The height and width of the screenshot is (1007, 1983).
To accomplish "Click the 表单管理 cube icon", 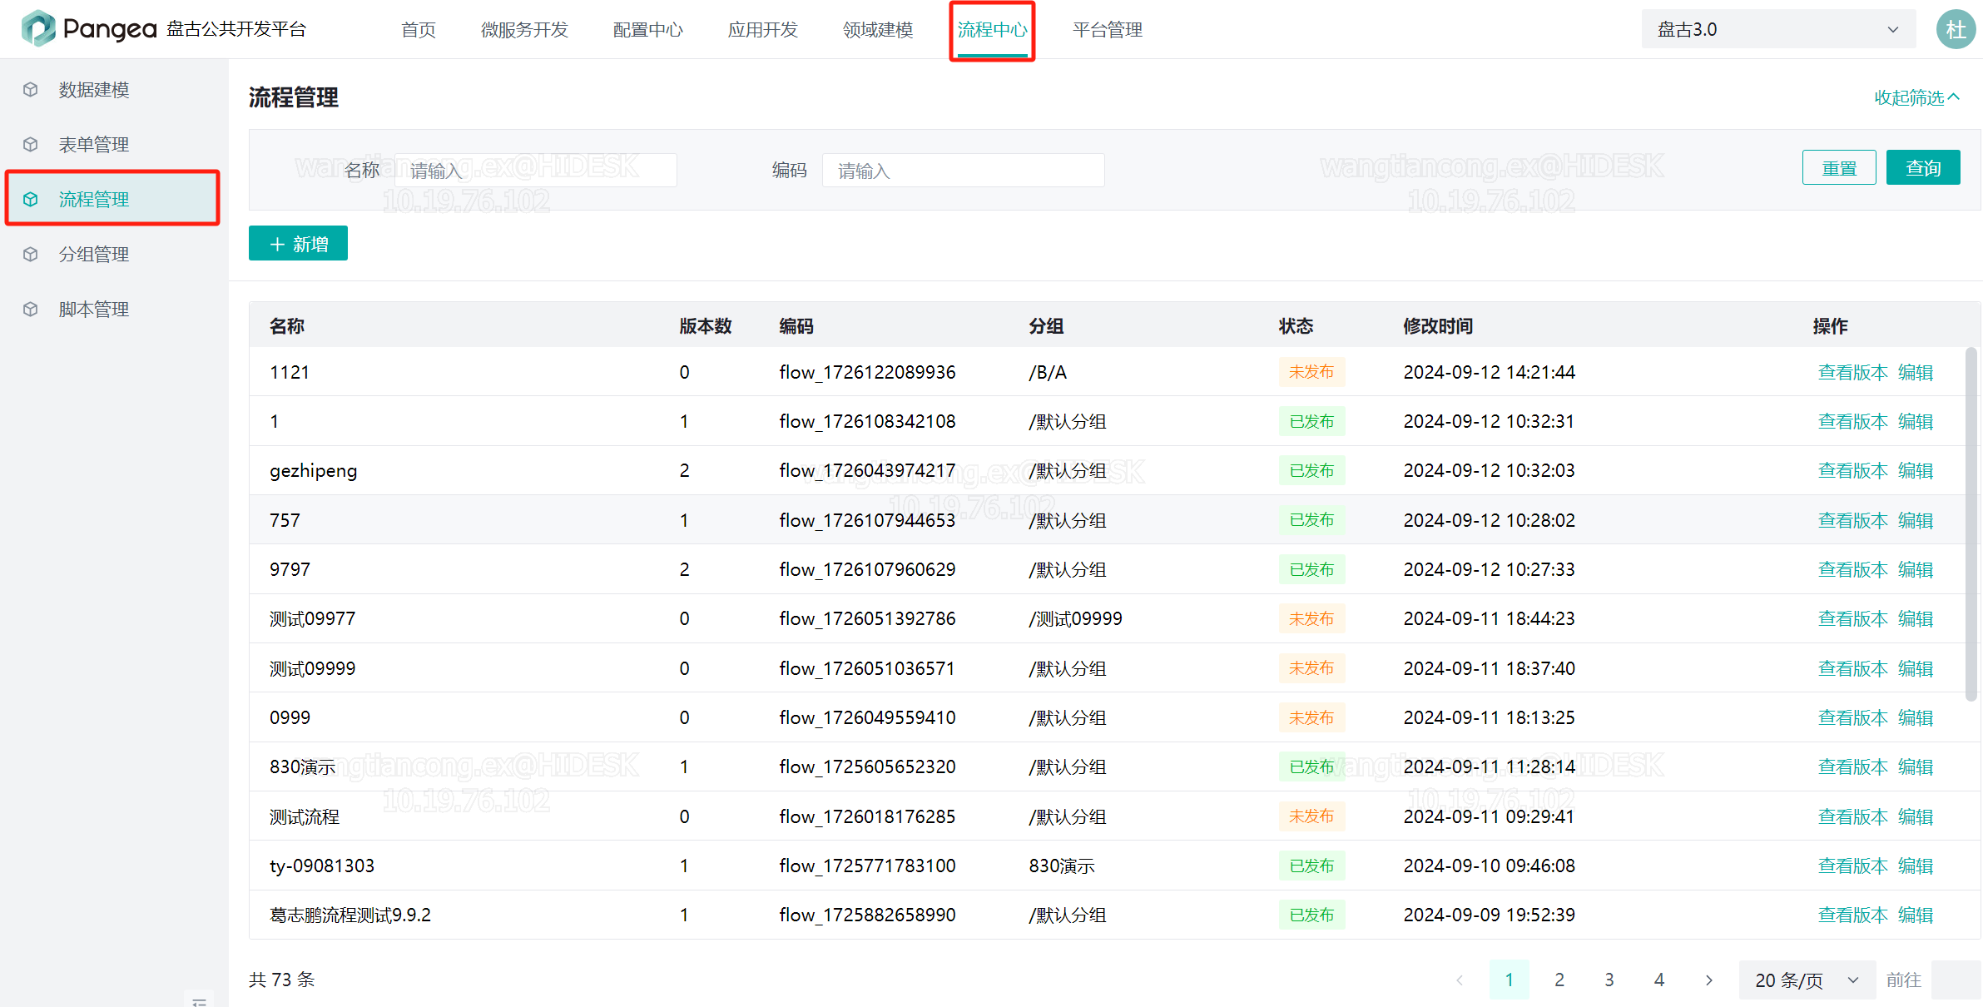I will pyautogui.click(x=31, y=144).
